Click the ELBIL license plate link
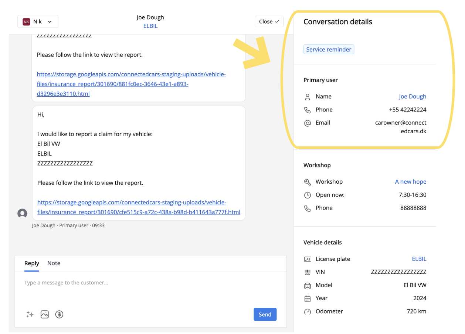The image size is (465, 334). tap(419, 259)
